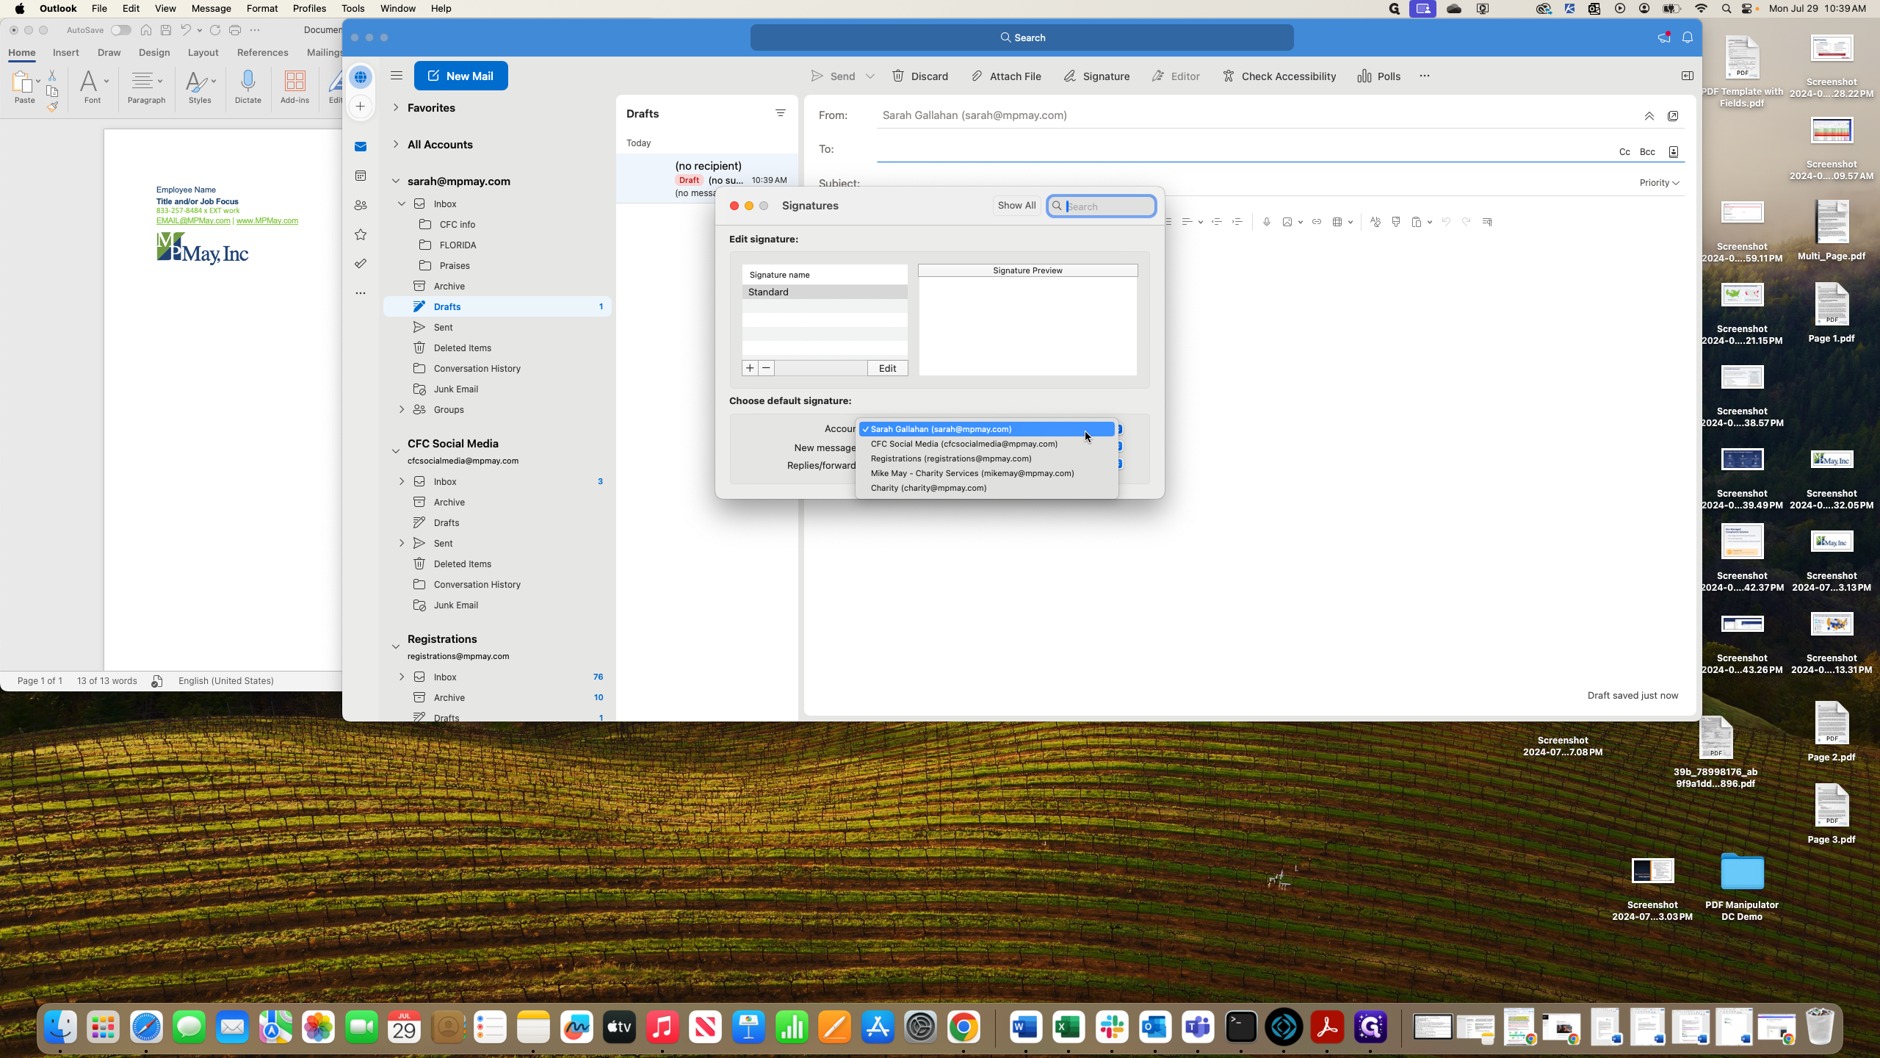Click the www.MPMay.com link in the Word document
Screen dimensions: 1880x1058
[267, 220]
